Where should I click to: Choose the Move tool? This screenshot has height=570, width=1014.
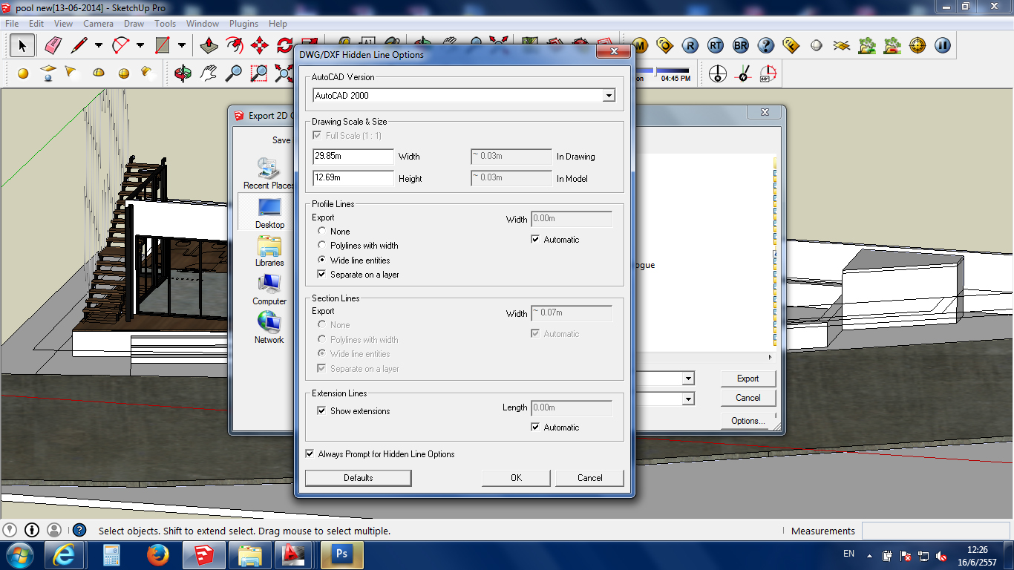point(260,46)
